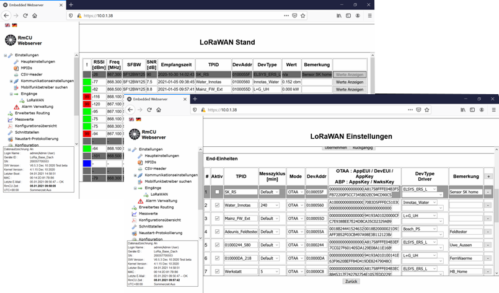Click the Zurück button
This screenshot has width=499, height=293.
351,281
